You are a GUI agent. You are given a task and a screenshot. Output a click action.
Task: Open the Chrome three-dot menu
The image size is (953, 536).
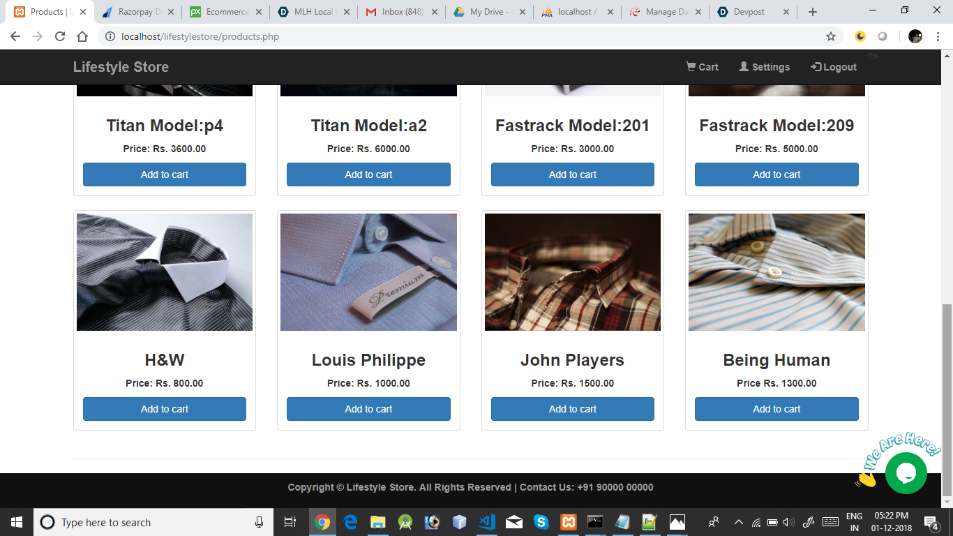(938, 36)
